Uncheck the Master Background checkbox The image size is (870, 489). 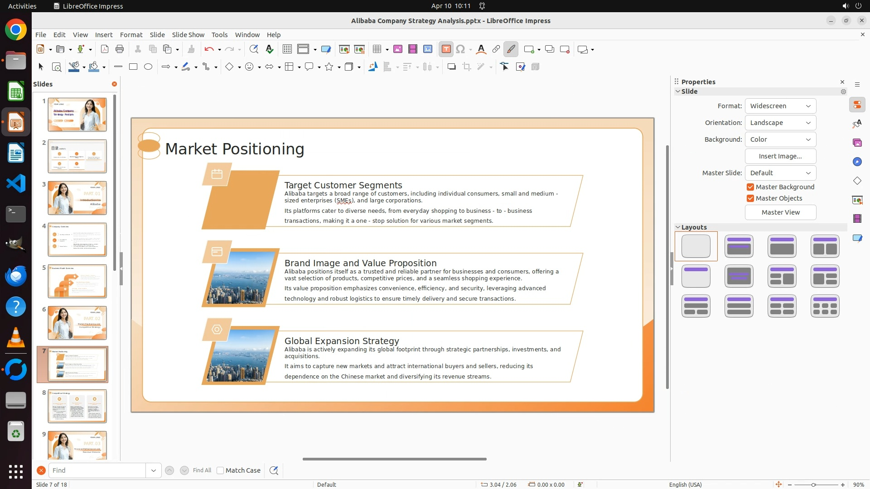[x=750, y=187]
